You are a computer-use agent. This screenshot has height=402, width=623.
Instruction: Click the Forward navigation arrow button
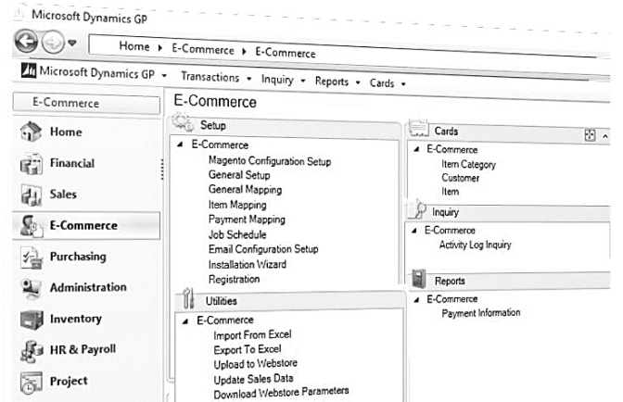(53, 42)
